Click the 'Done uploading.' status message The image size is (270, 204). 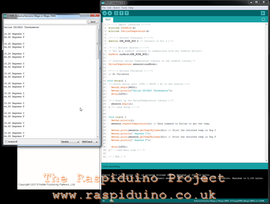pos(111,166)
